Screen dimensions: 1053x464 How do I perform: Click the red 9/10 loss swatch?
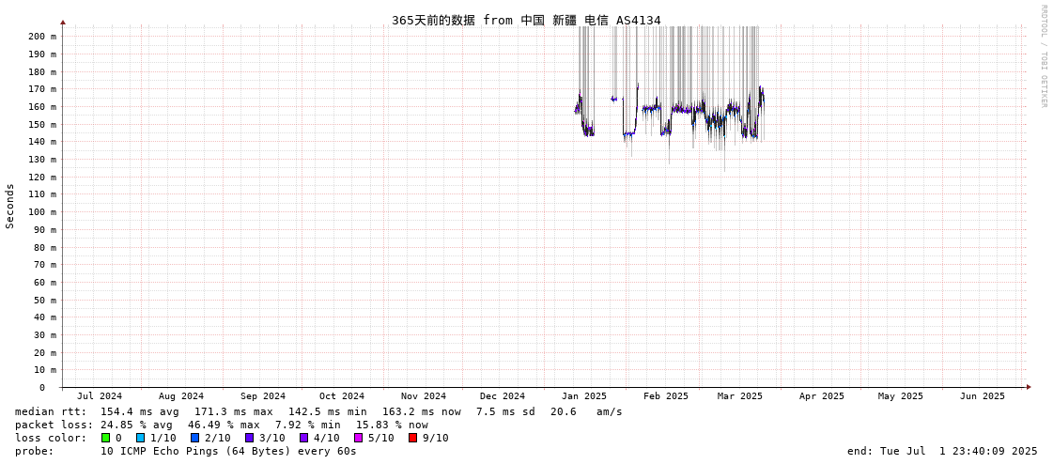click(x=412, y=438)
